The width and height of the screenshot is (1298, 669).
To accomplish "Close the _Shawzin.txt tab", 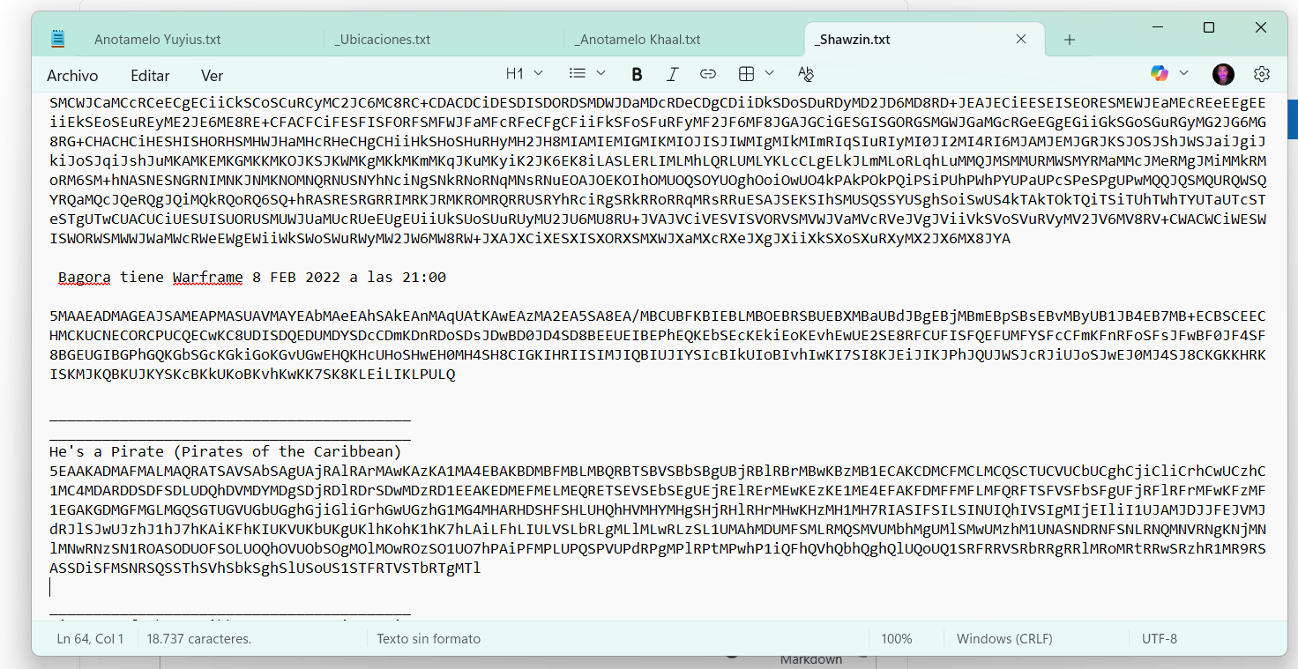I will pos(1021,39).
